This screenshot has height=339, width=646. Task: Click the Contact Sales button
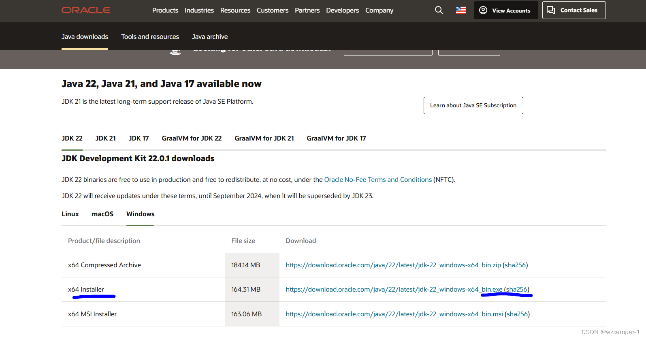(x=574, y=10)
